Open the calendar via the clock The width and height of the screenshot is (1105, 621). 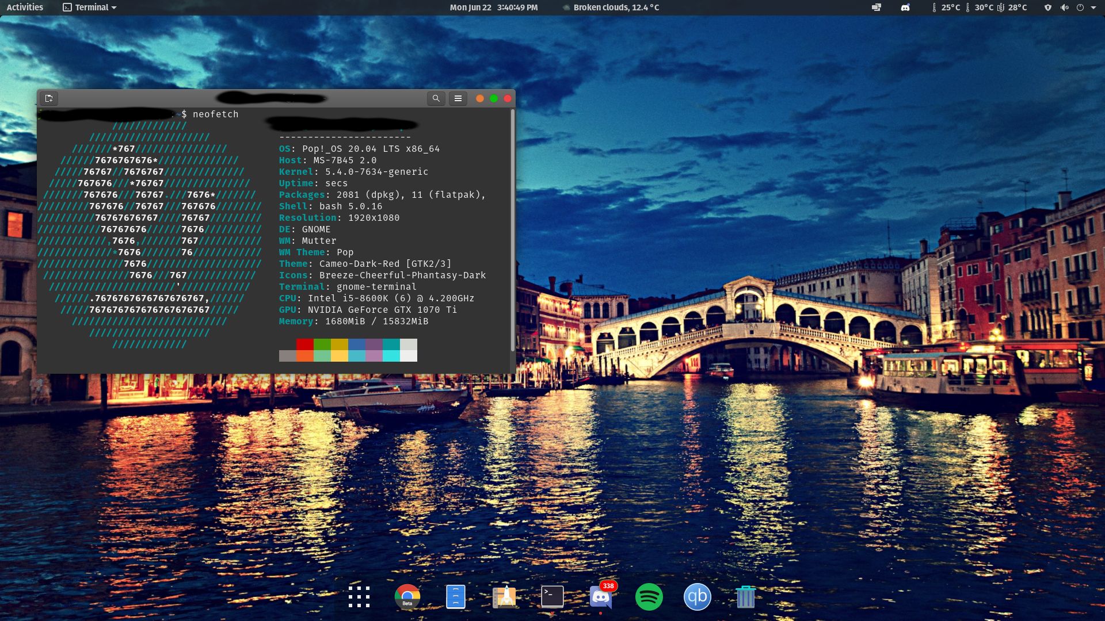(493, 7)
